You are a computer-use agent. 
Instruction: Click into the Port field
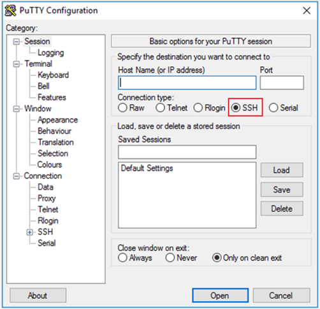(x=282, y=82)
